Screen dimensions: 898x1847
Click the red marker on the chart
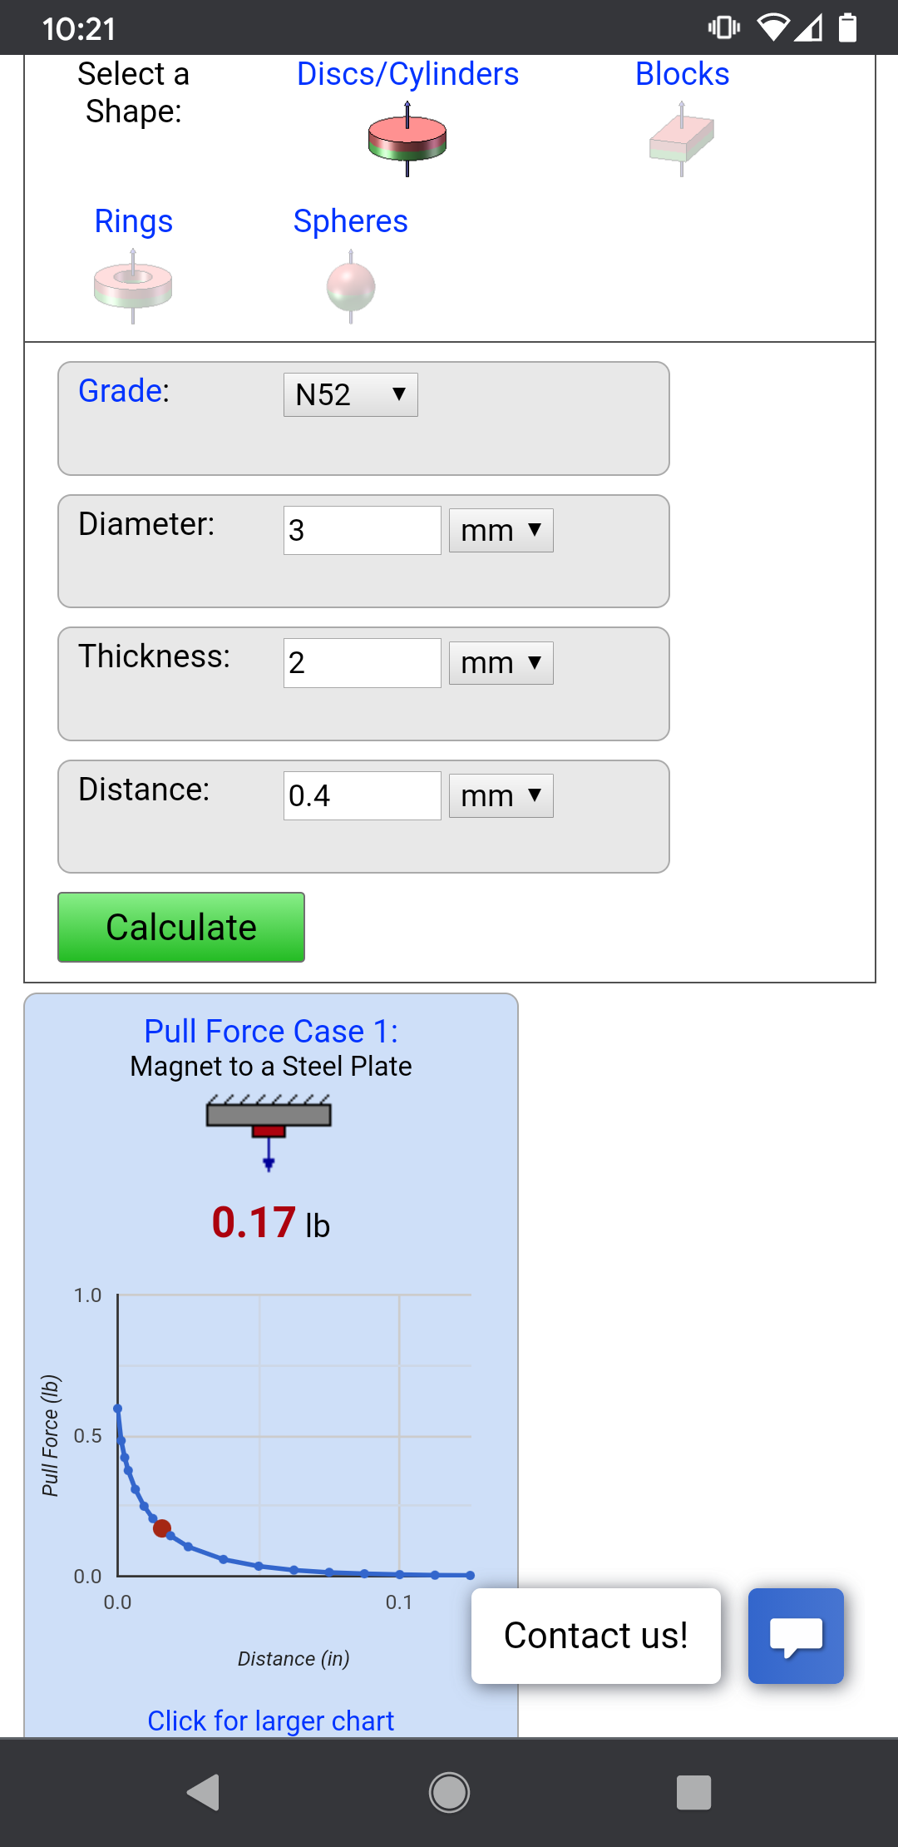point(162,1528)
